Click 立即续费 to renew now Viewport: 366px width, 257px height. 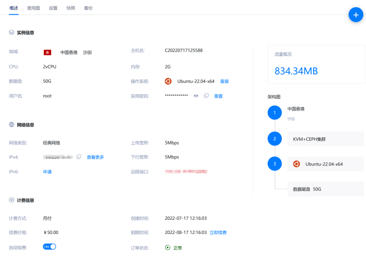pyautogui.click(x=218, y=232)
